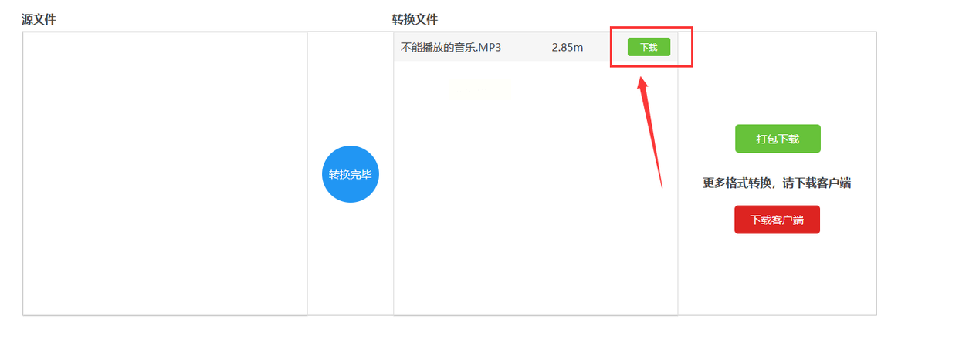Click inside the empty 源文件 panel
The height and width of the screenshot is (339, 959).
click(165, 173)
